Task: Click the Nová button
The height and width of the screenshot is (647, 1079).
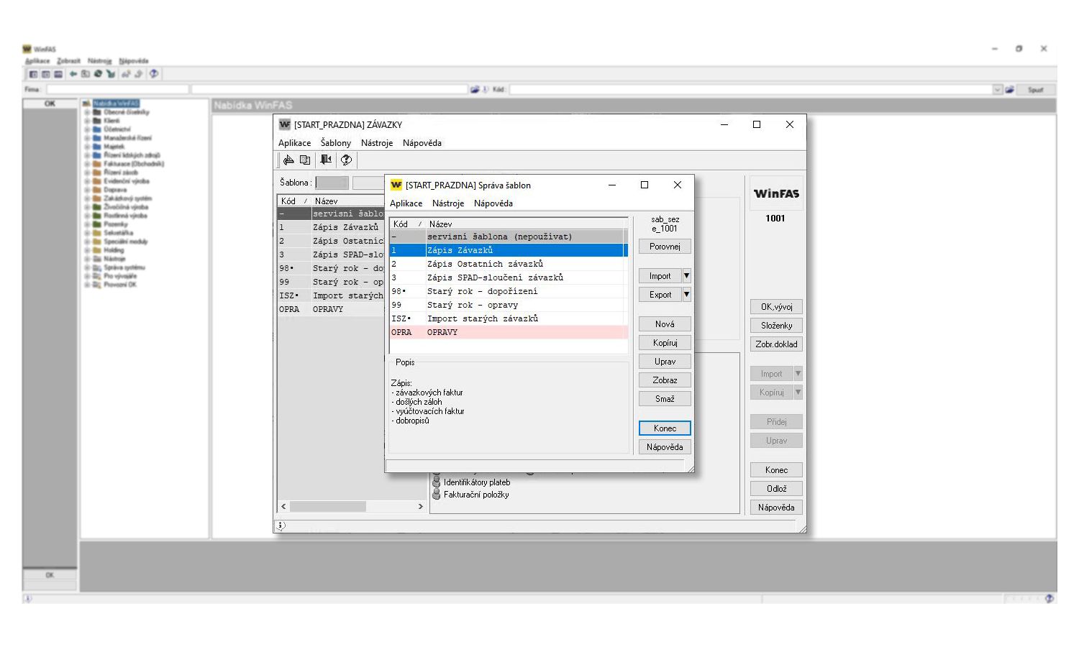Action: (x=665, y=324)
